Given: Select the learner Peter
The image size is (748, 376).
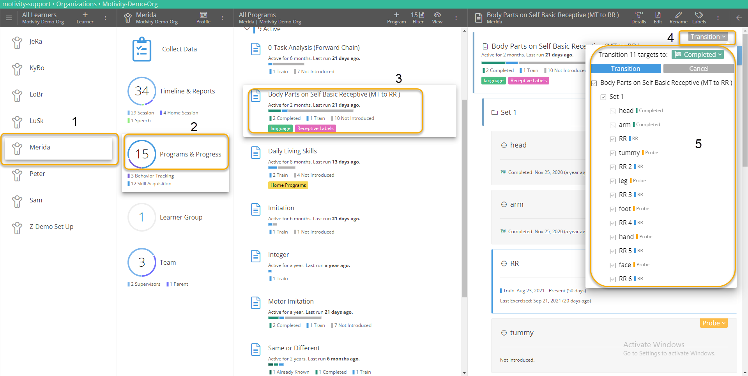Looking at the screenshot, I should 37,174.
